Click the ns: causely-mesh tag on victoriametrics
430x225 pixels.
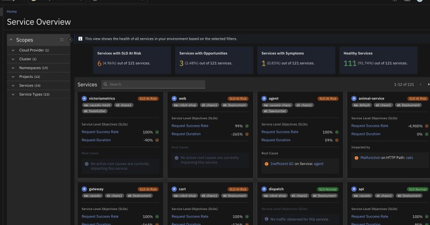click(x=97, y=105)
